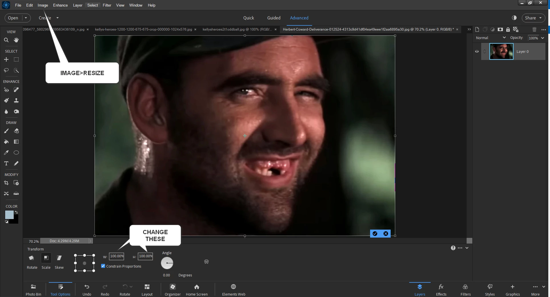550x297 pixels.
Task: Toggle the light/dark theme icon
Action: pyautogui.click(x=514, y=18)
